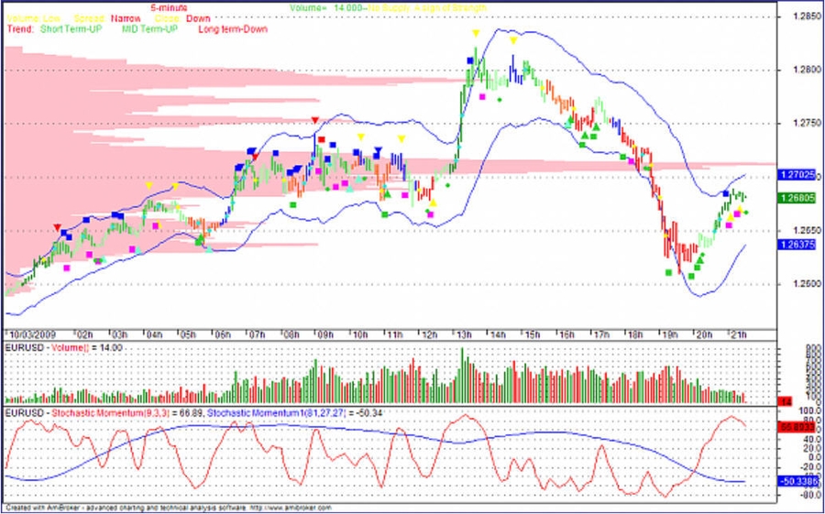Click the red 66.8933 stochastic value tag
This screenshot has height=514, width=825.
point(797,427)
